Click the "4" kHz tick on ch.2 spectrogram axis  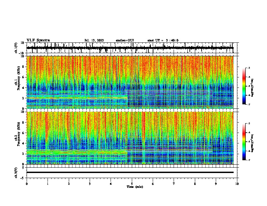tap(23, 143)
